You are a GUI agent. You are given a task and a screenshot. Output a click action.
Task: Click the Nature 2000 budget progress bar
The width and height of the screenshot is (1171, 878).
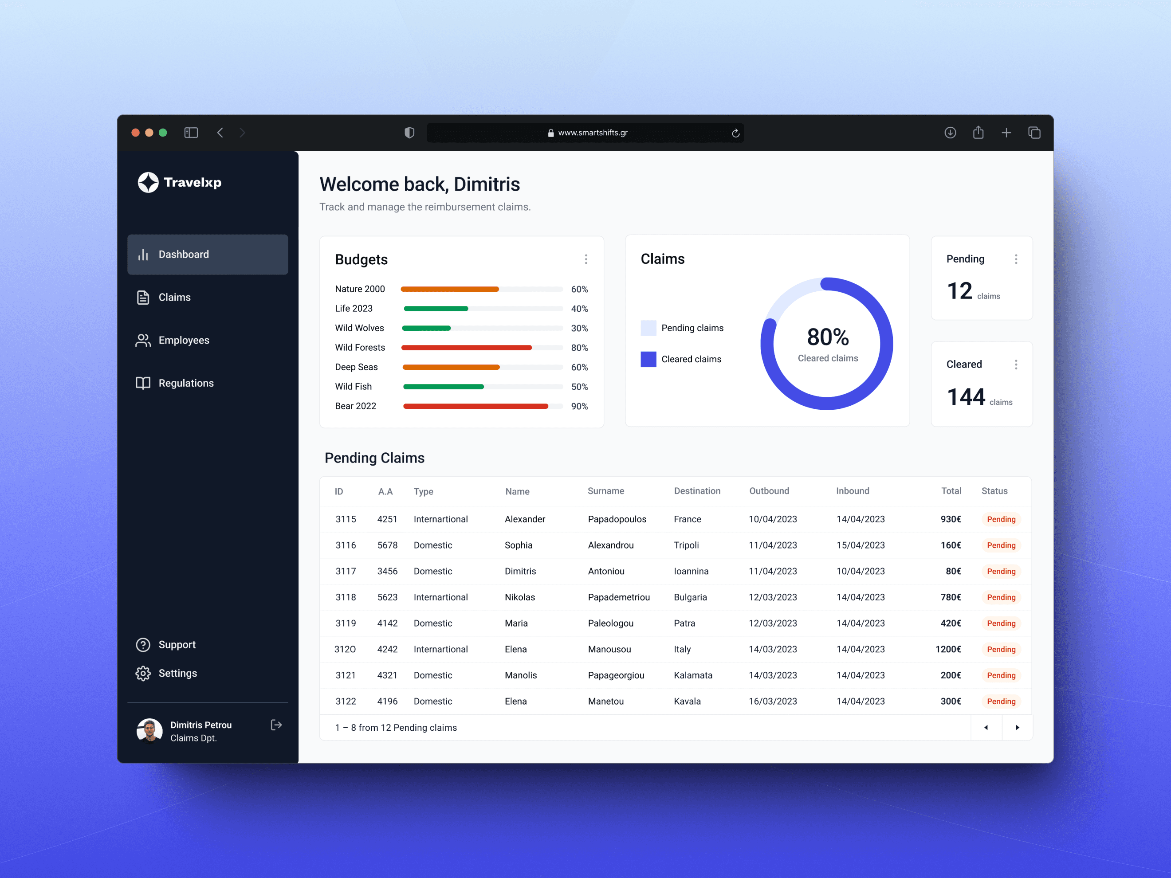482,290
